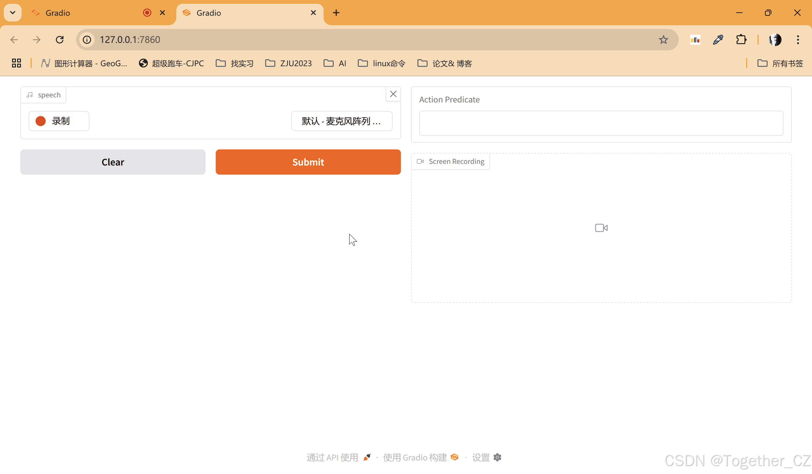
Task: Click the eyedropper extension icon in the toolbar
Action: pos(718,39)
